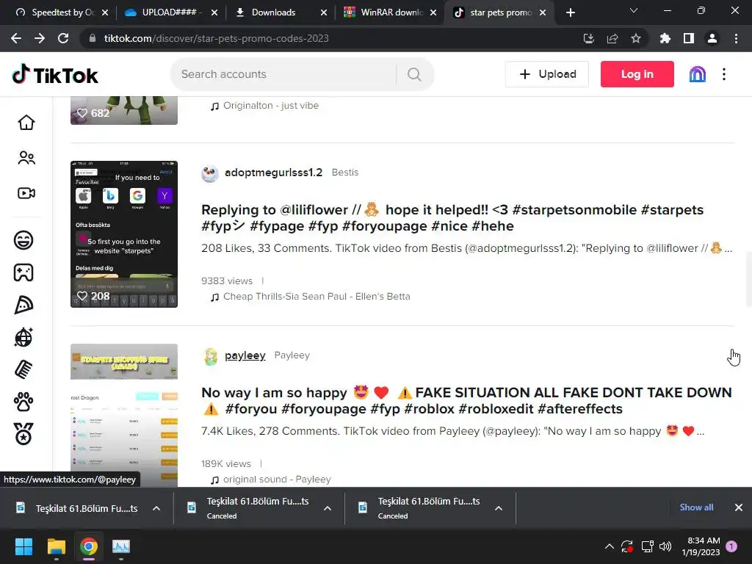This screenshot has height=564, width=752.
Task: Open the starpets tutorial video thumbnail with 208 likes
Action: point(123,234)
